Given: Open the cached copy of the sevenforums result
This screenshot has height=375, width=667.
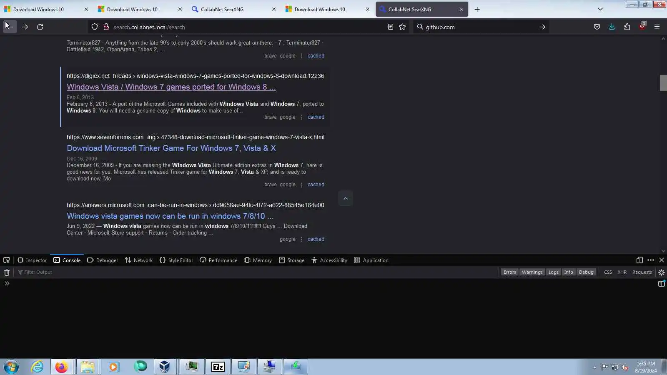Looking at the screenshot, I should pos(316,185).
